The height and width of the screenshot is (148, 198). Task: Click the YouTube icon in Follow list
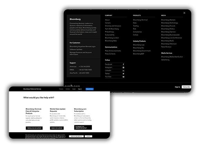(x=123, y=77)
